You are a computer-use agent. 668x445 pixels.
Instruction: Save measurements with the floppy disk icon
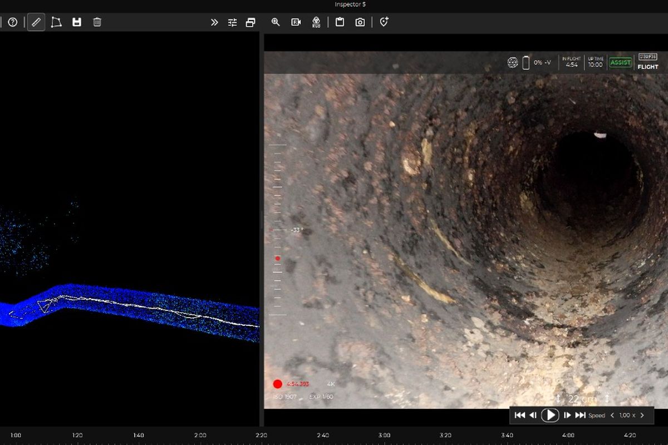tap(77, 22)
